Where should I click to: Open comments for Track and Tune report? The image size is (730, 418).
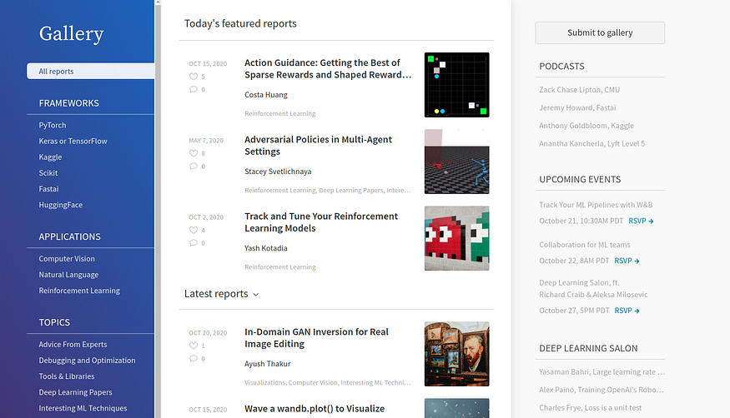pyautogui.click(x=194, y=242)
